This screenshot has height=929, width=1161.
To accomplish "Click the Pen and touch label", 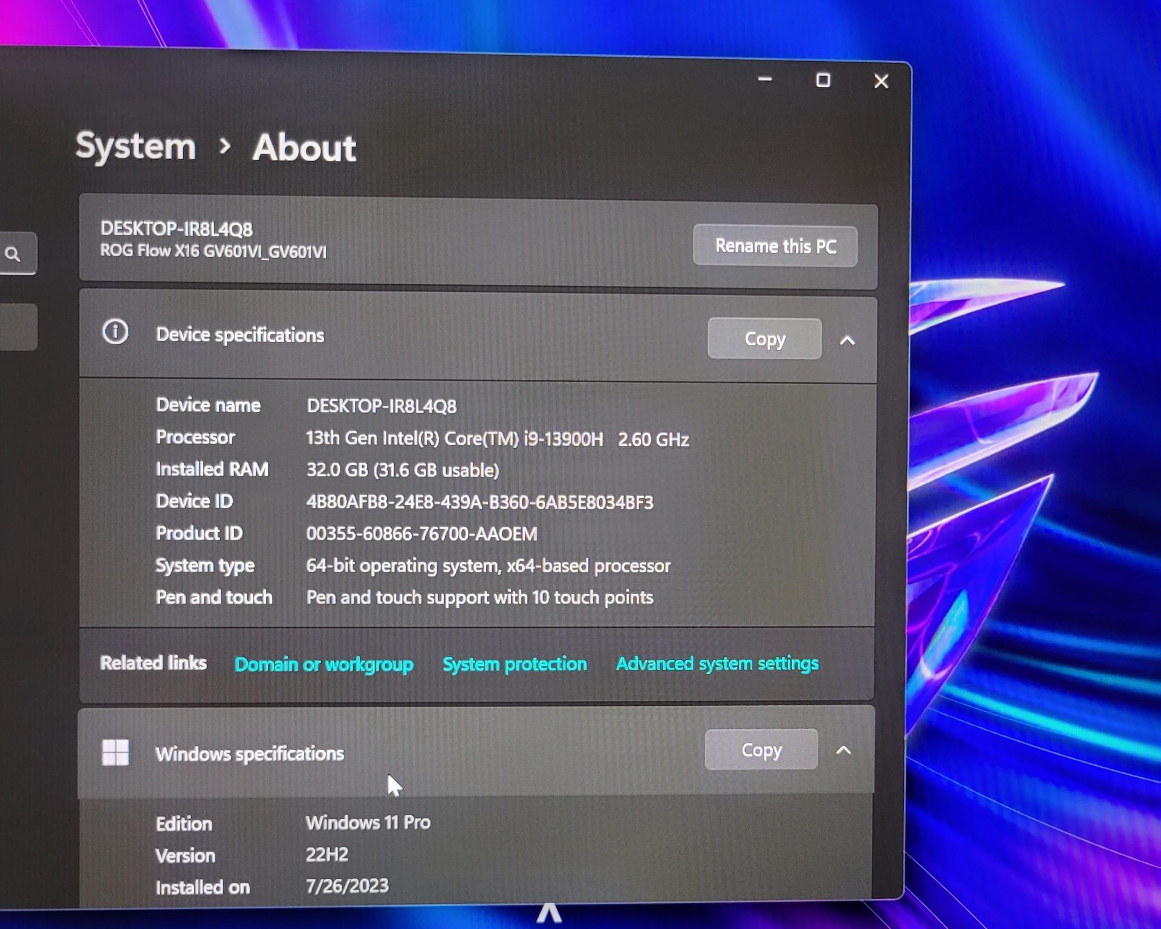I will (x=214, y=597).
